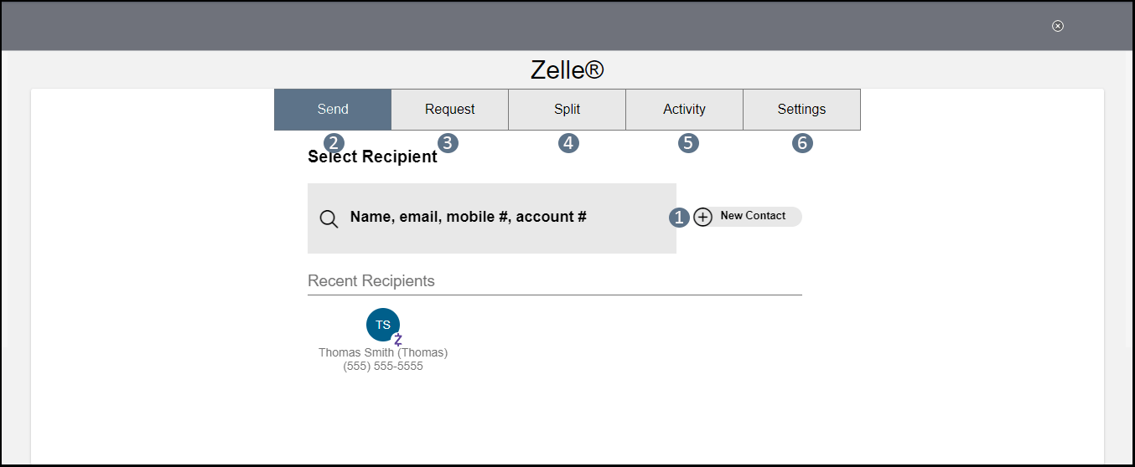Click the magnifying glass search icon
Screen dimensions: 1135x467
click(x=329, y=219)
